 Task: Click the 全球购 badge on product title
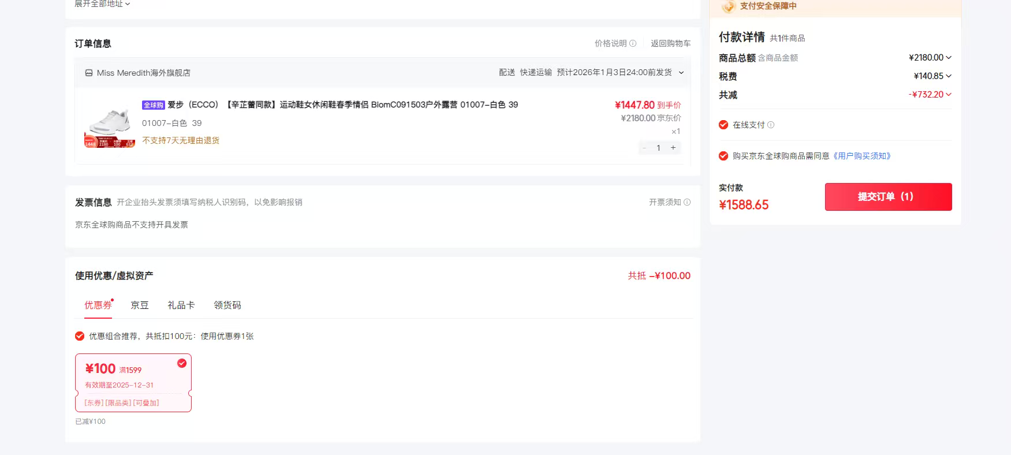tap(154, 105)
